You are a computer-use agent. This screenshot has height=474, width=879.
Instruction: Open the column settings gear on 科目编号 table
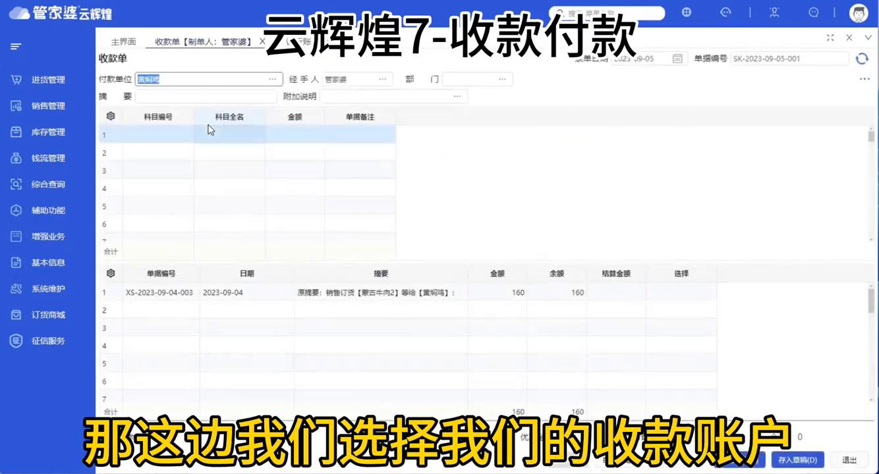(110, 116)
